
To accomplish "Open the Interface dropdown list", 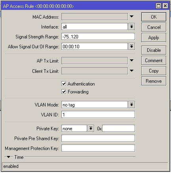I will [x=131, y=27].
